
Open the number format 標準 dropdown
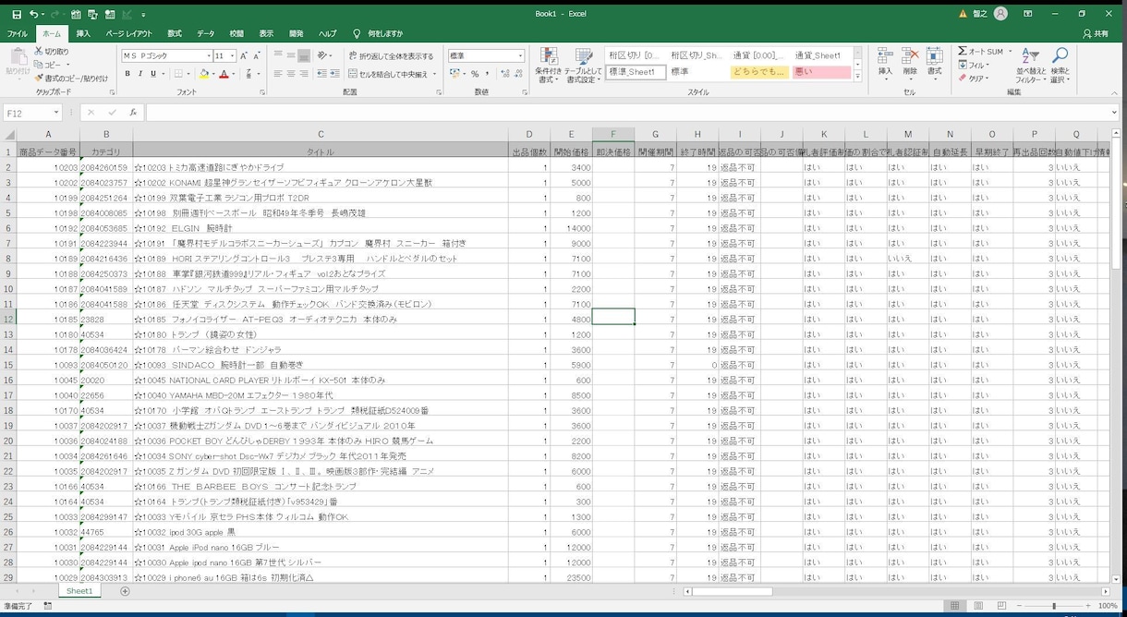pos(520,56)
